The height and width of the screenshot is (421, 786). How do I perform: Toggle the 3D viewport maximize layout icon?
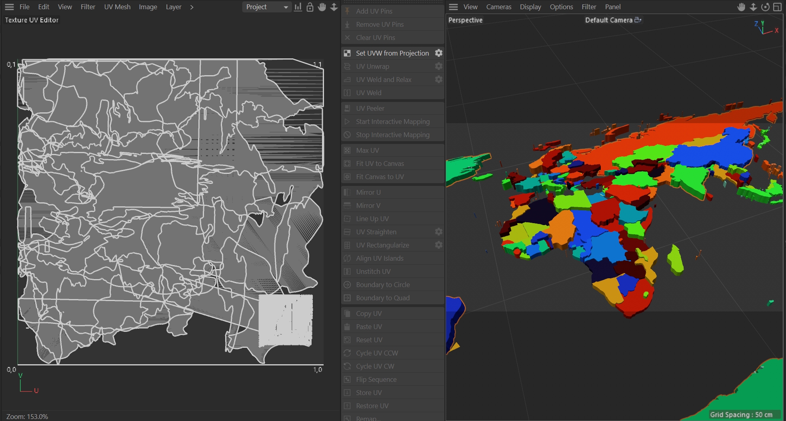point(777,7)
